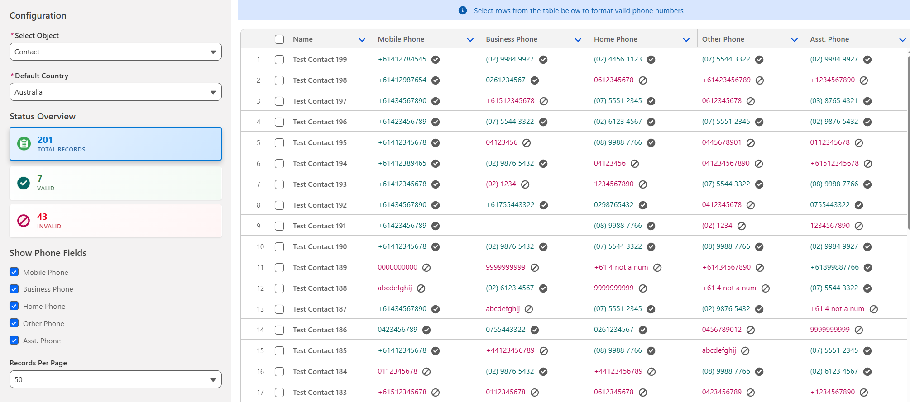Image resolution: width=910 pixels, height=402 pixels.
Task: Open the Records Per Page dropdown
Action: tap(115, 379)
